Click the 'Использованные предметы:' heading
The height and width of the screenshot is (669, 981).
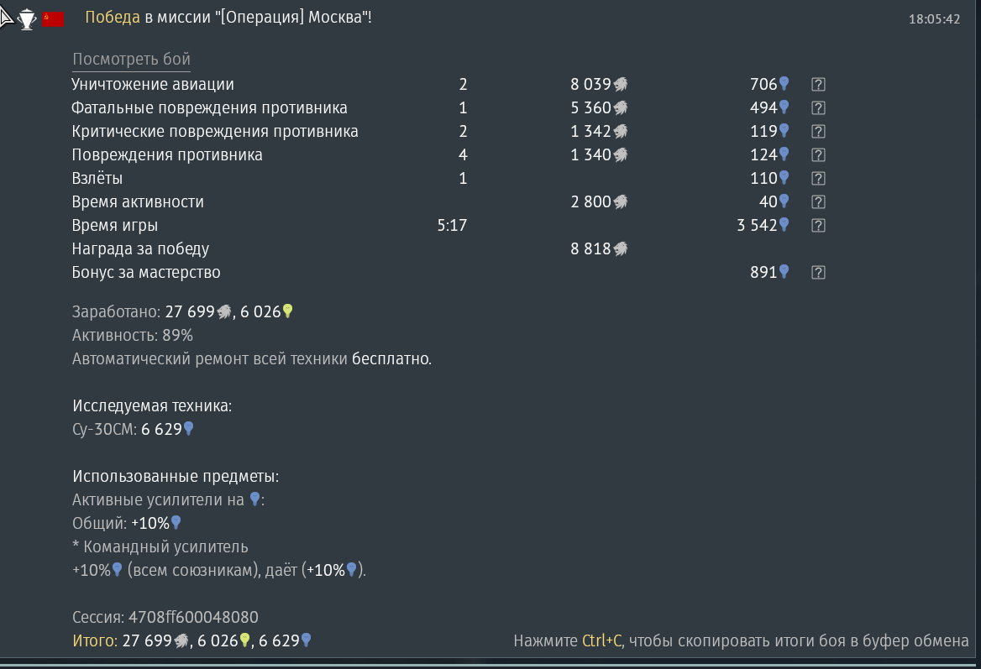(176, 477)
